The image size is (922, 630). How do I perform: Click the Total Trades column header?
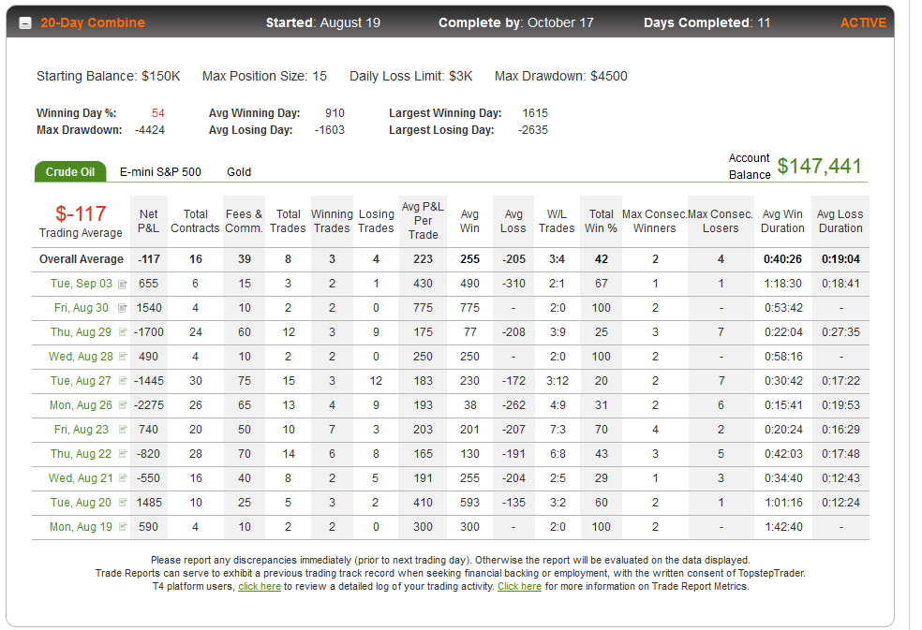pyautogui.click(x=289, y=221)
